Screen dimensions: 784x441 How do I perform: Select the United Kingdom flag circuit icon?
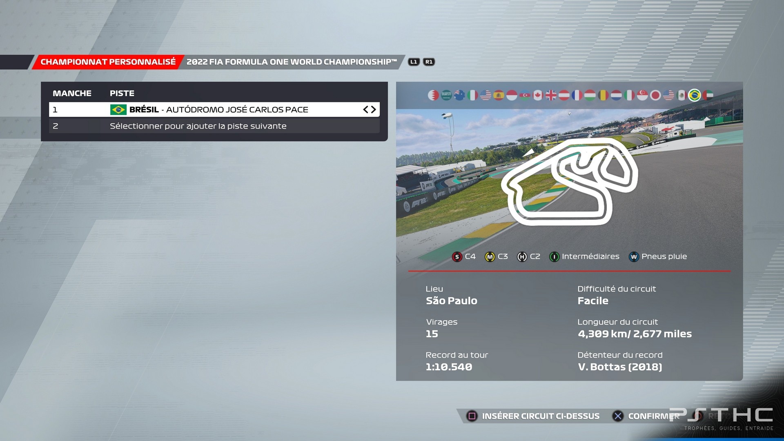click(551, 95)
